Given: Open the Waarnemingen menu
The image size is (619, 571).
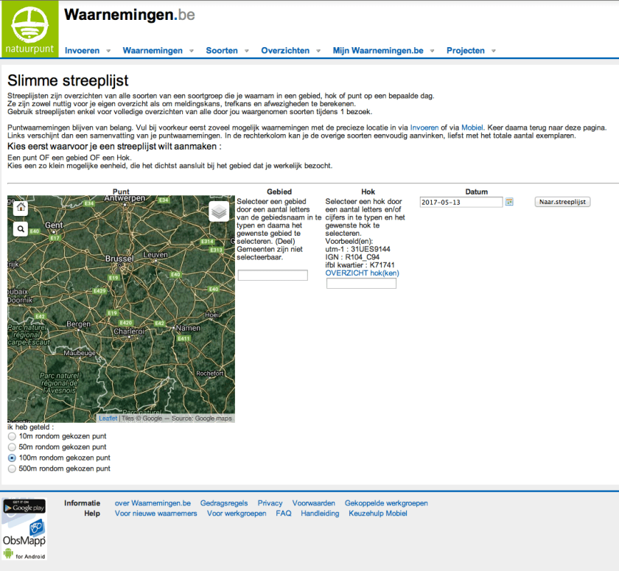Looking at the screenshot, I should [x=153, y=51].
